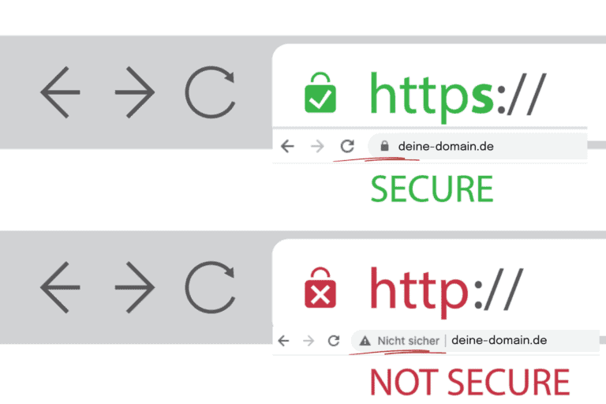The width and height of the screenshot is (606, 404).
Task: Click the large forward arrow in top browser bar
Action: [x=135, y=92]
